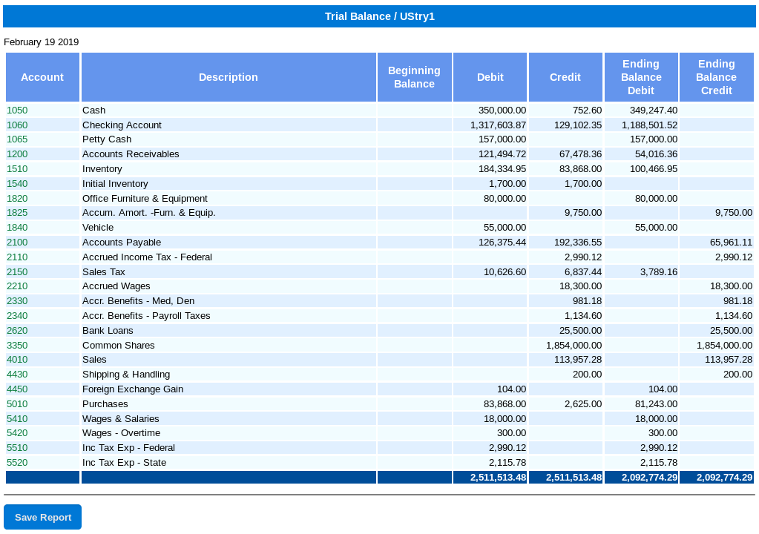The image size is (759, 534).
Task: Select Accr. Benefits - Payroll Taxes cell
Action: 229,316
